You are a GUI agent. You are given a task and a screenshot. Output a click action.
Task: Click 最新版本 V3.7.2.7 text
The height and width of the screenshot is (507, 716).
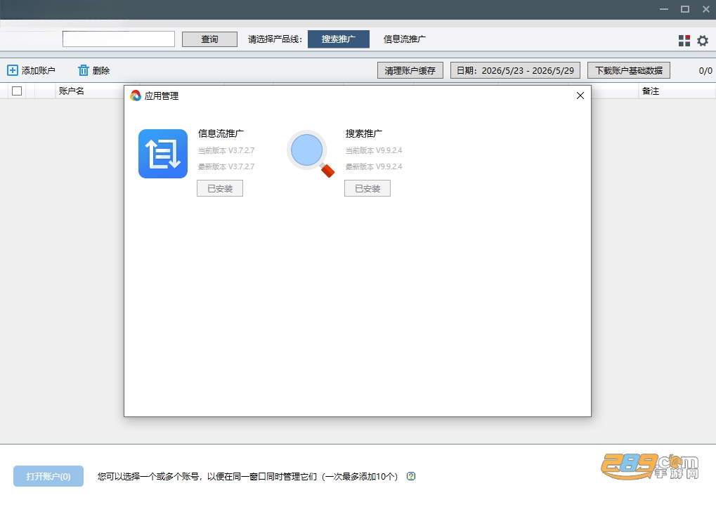226,166
